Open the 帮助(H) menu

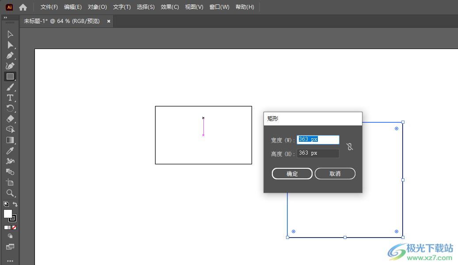(x=245, y=7)
